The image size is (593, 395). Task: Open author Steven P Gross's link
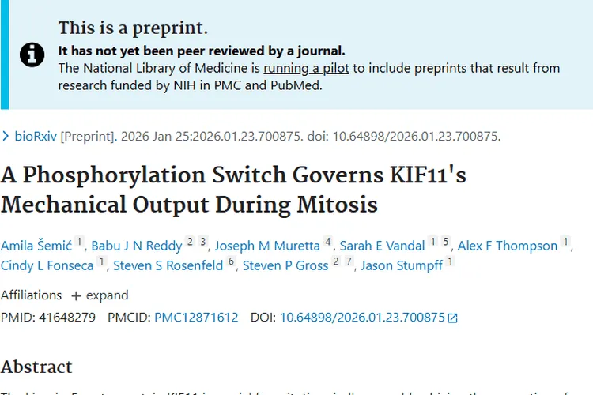285,265
